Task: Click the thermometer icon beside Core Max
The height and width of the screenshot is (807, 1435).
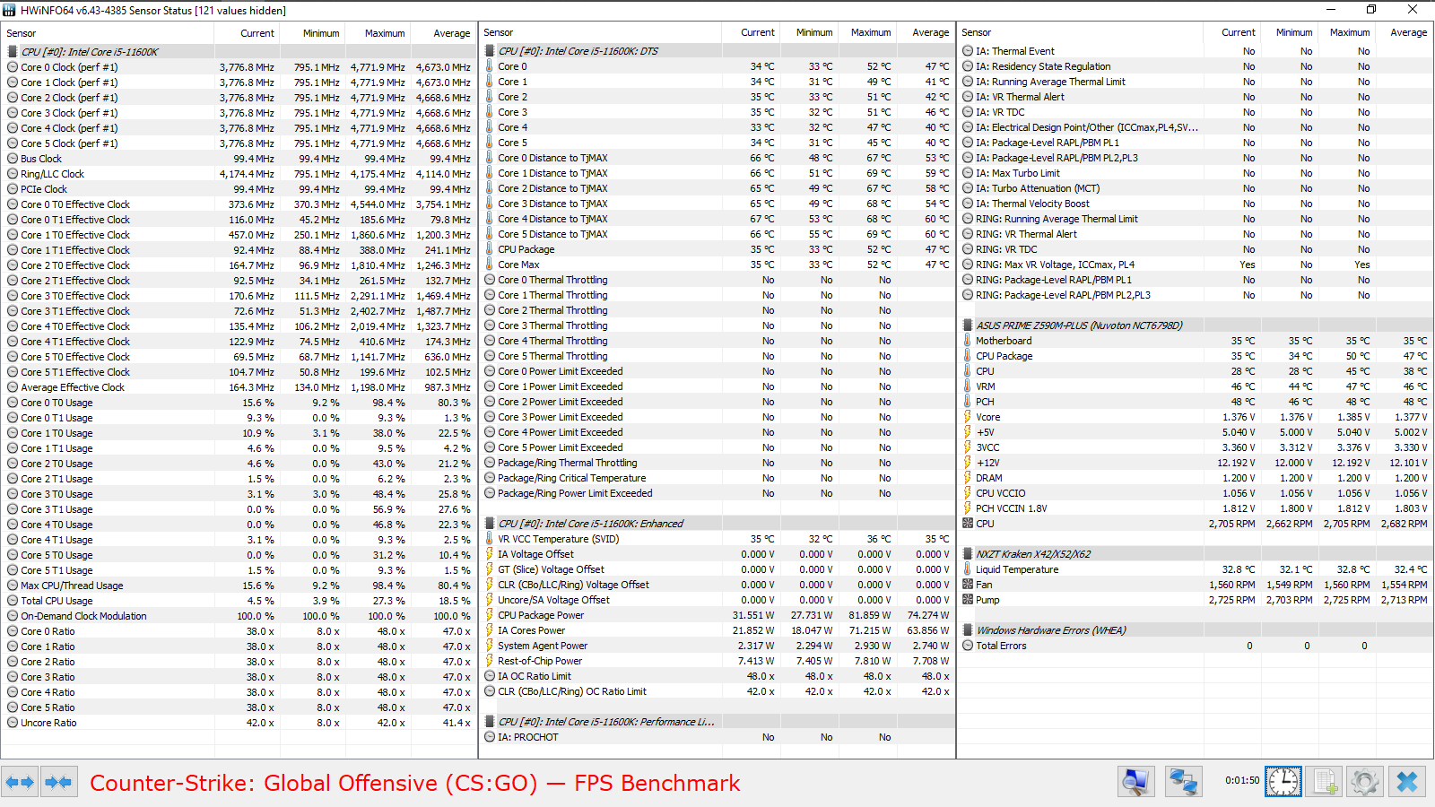Action: pos(490,265)
